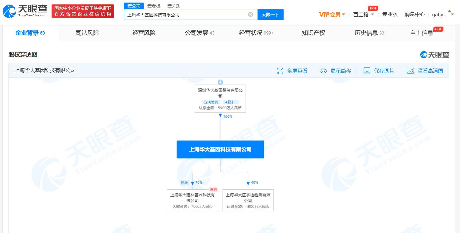Click the 70% ownership label
Viewport: 460px width, 233px height.
coord(199,183)
